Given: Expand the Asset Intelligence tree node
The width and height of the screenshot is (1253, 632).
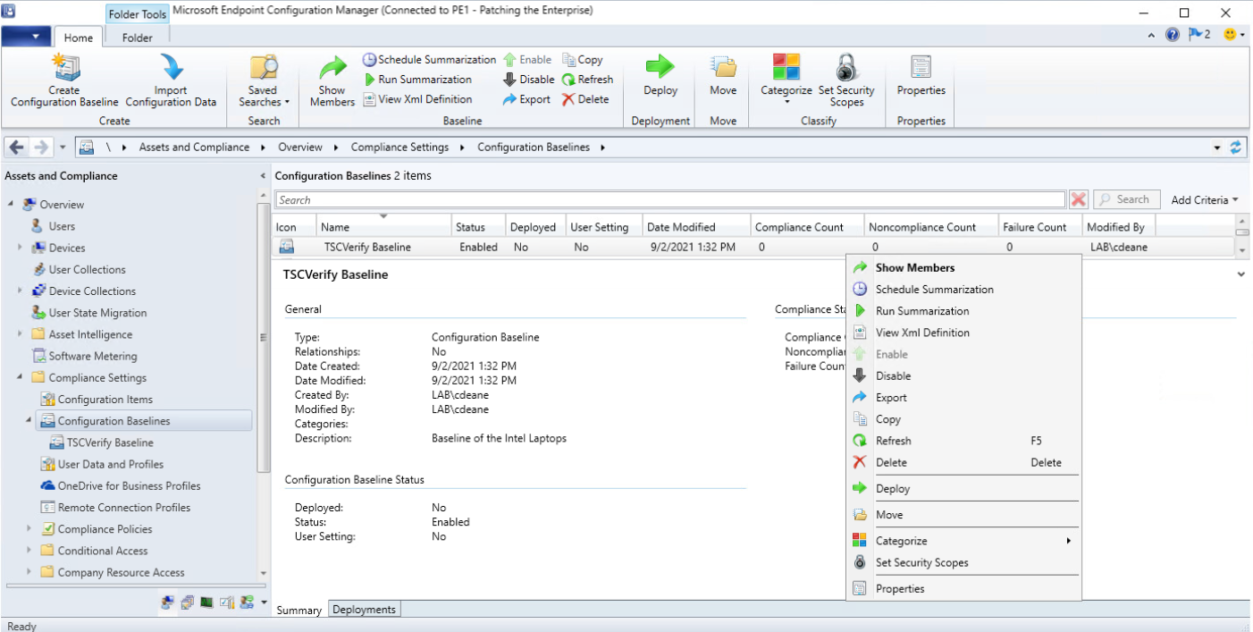Looking at the screenshot, I should tap(21, 334).
